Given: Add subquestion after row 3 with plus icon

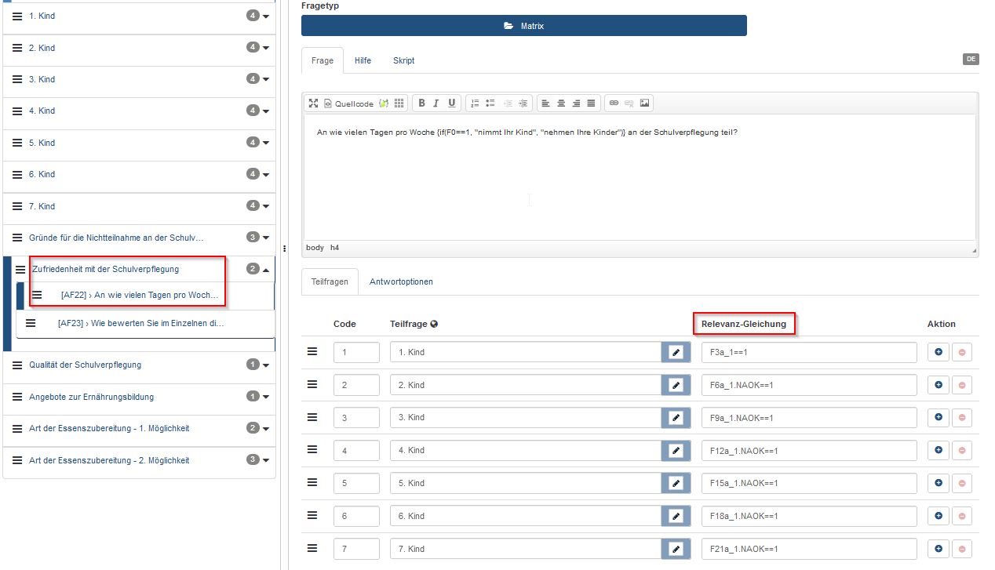Looking at the screenshot, I should pyautogui.click(x=939, y=418).
